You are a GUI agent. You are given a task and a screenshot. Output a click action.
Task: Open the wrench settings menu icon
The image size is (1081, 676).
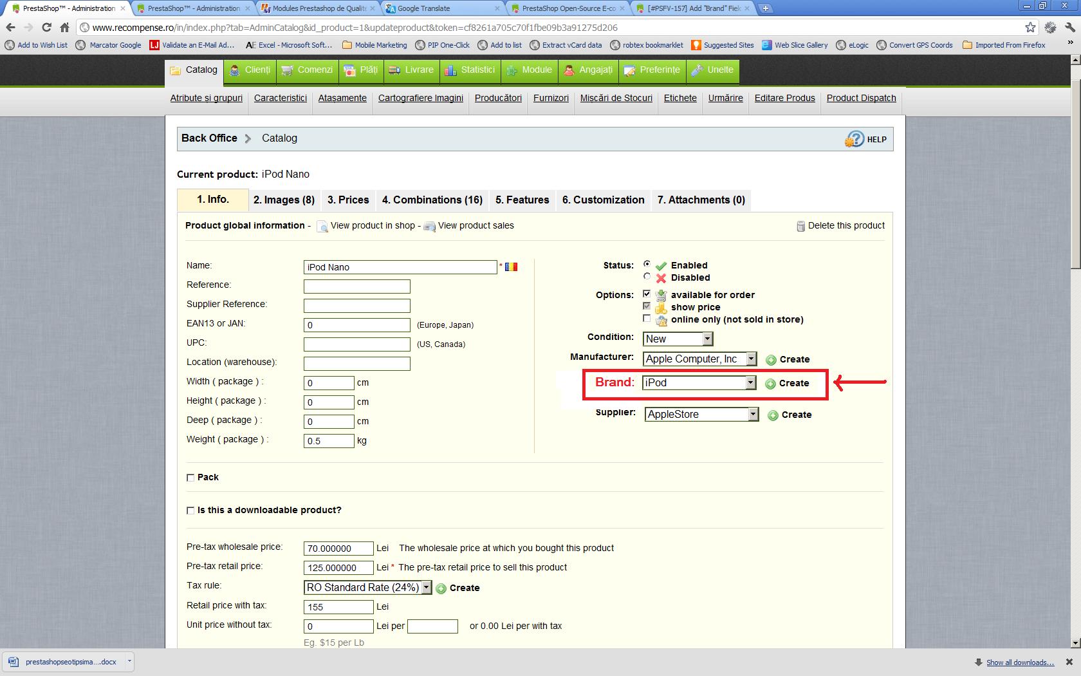[1069, 28]
